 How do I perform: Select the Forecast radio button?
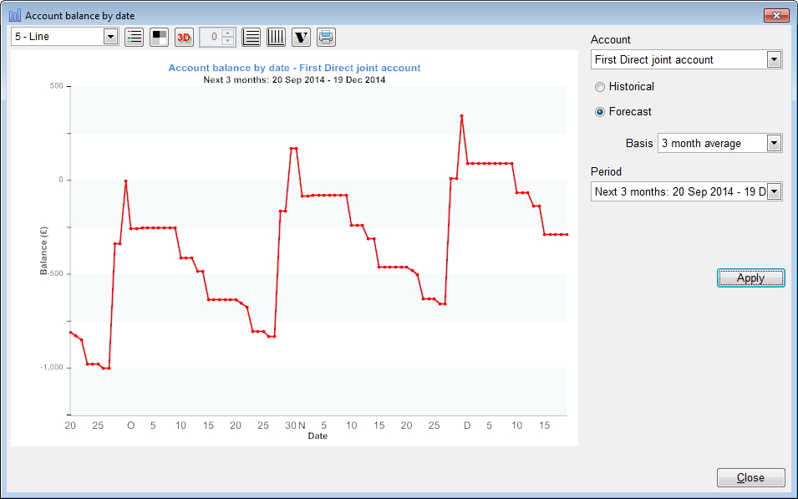(x=600, y=112)
